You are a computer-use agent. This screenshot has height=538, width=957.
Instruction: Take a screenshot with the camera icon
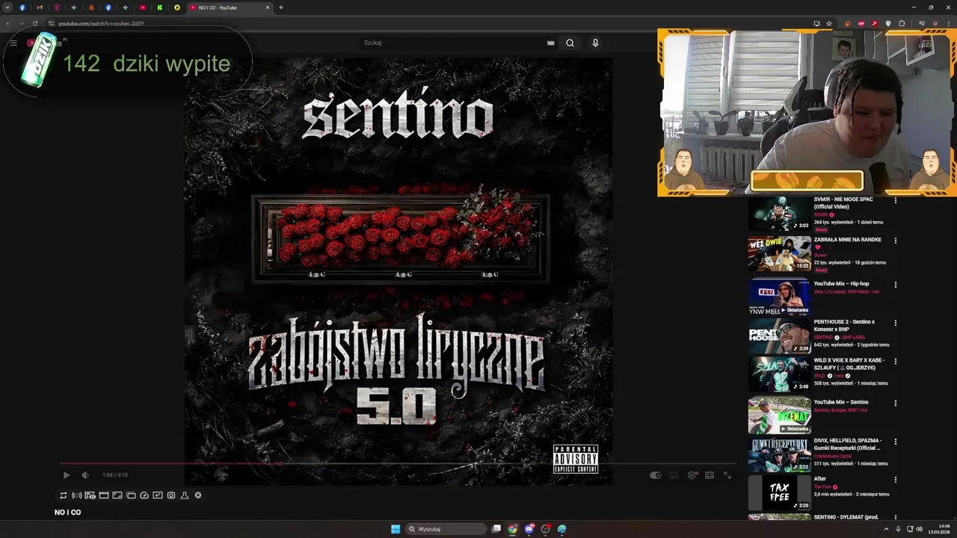[171, 495]
